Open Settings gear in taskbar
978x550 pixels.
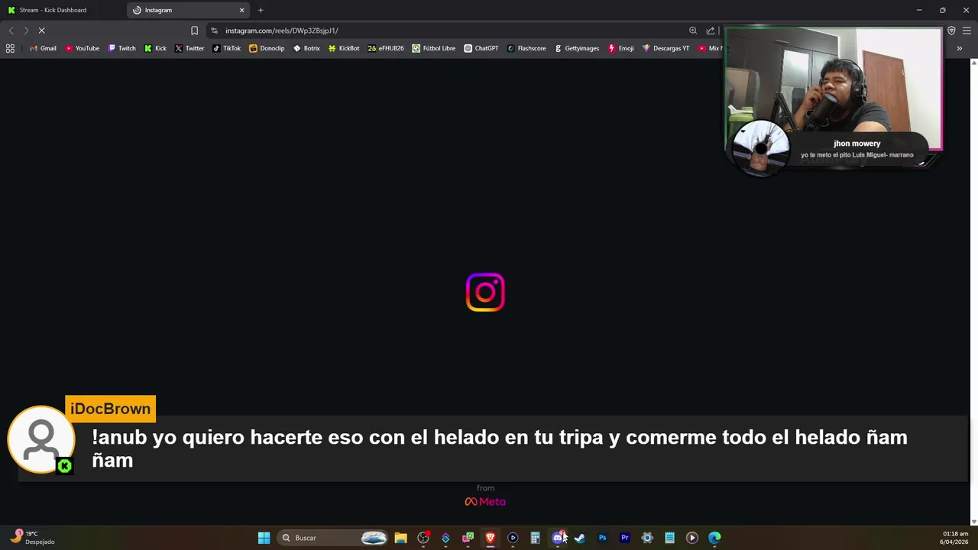pyautogui.click(x=647, y=538)
